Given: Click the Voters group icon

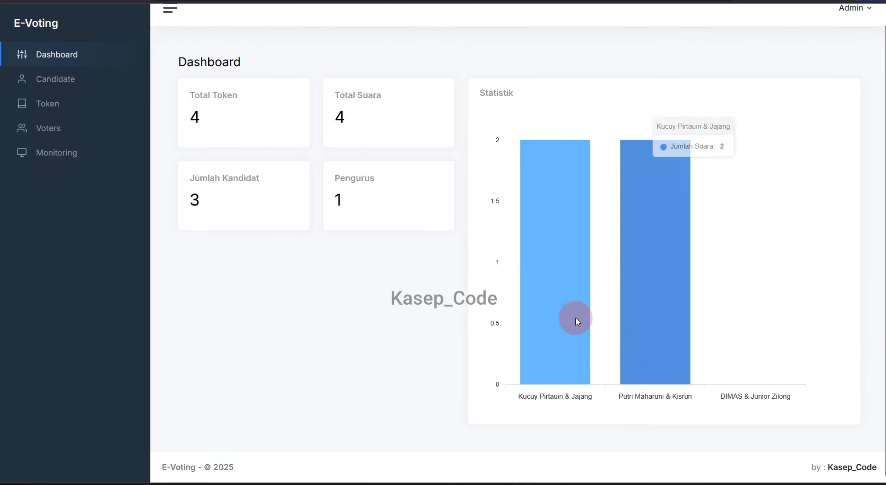Looking at the screenshot, I should click(22, 128).
